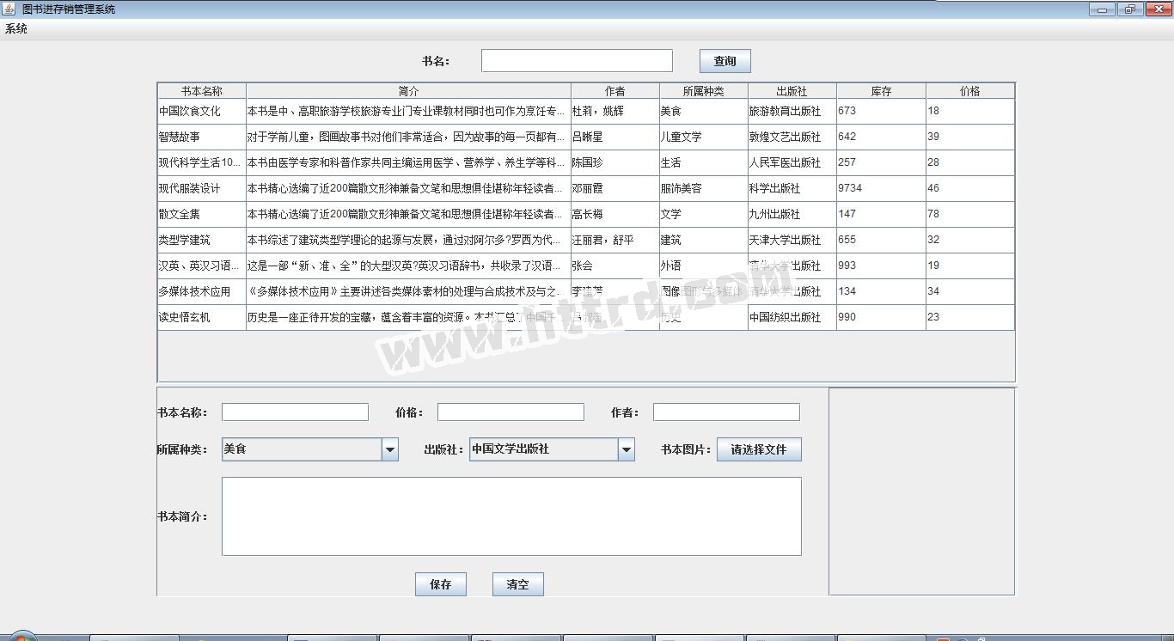
Task: Click the 天津大学出版社 publisher cell
Action: pos(792,240)
